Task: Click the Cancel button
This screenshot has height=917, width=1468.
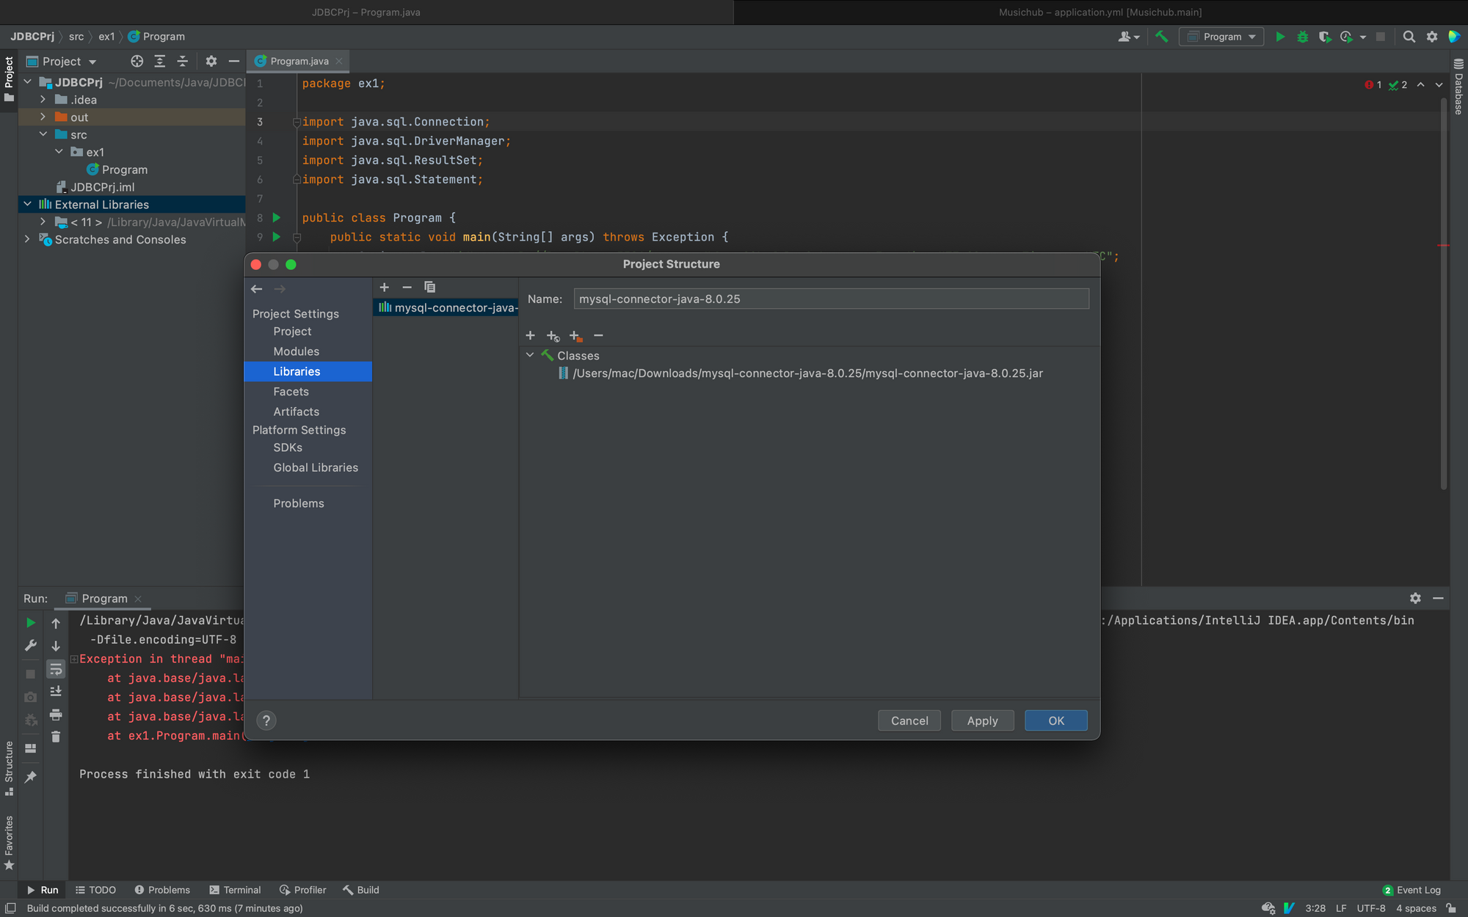Action: [x=909, y=720]
